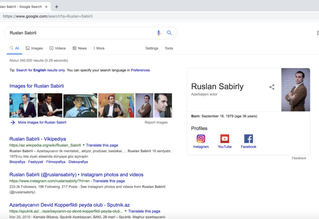Click the voice search microphone icon
This screenshot has height=219, width=319.
tap(158, 33)
